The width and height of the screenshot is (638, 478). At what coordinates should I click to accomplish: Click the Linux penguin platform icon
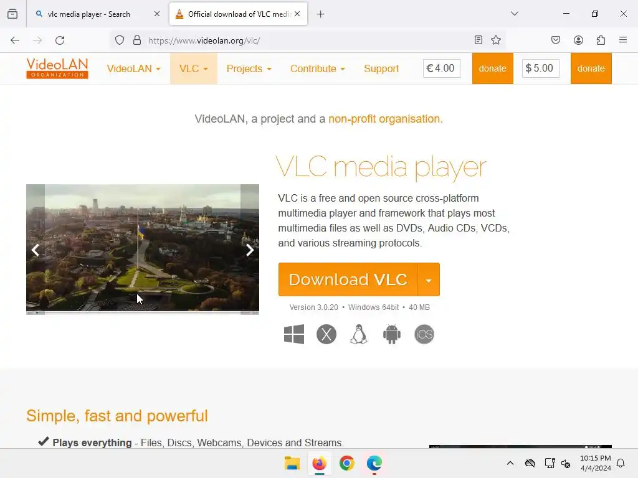tap(359, 334)
